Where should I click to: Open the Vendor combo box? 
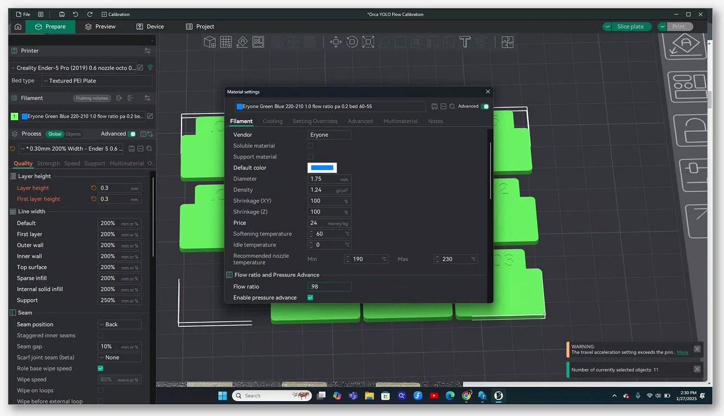[x=329, y=135]
